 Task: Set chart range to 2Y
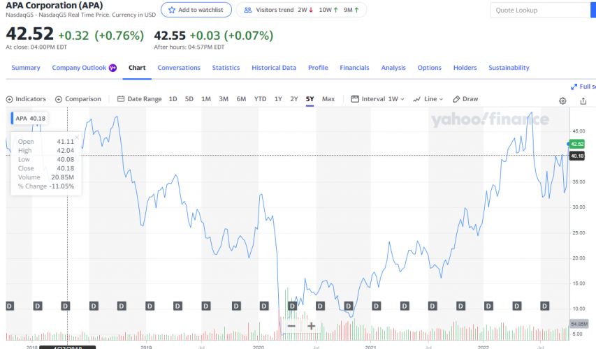294,99
